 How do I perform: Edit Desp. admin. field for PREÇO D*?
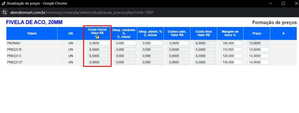[152, 62]
